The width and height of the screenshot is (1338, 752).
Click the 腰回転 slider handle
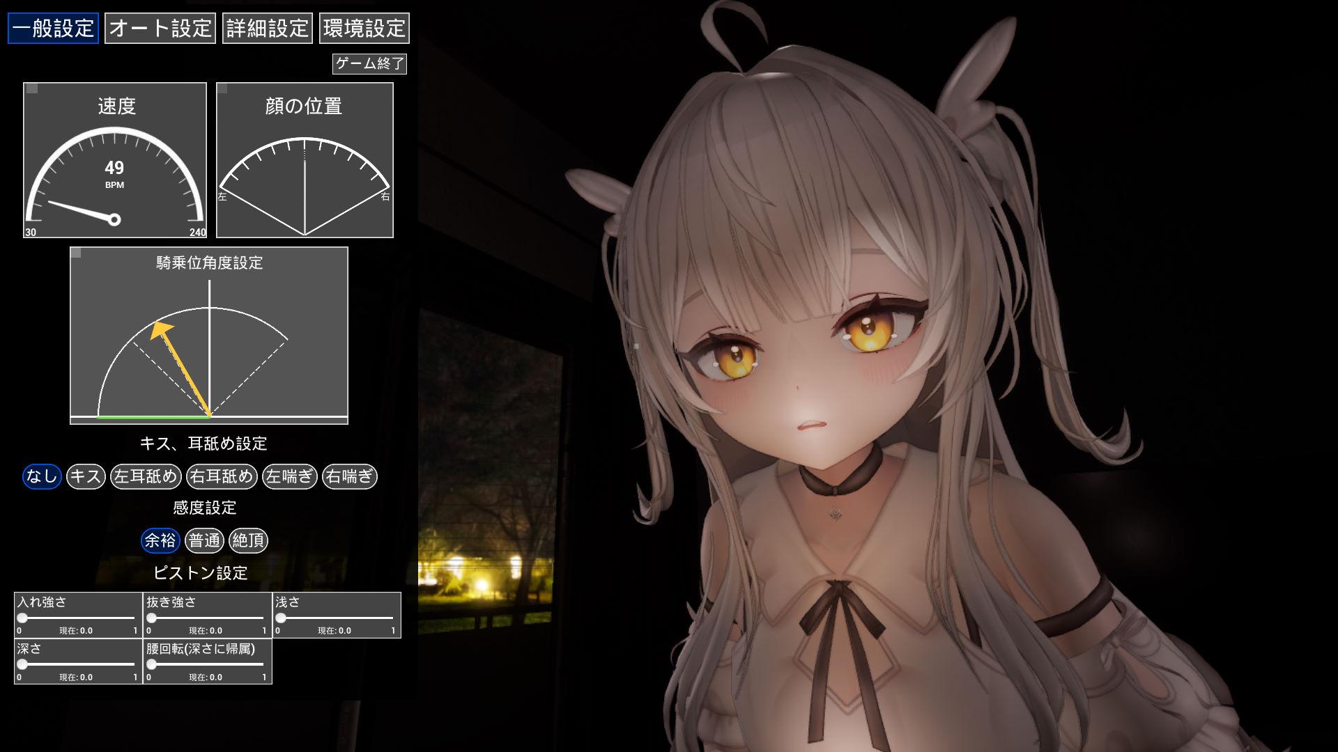point(151,664)
